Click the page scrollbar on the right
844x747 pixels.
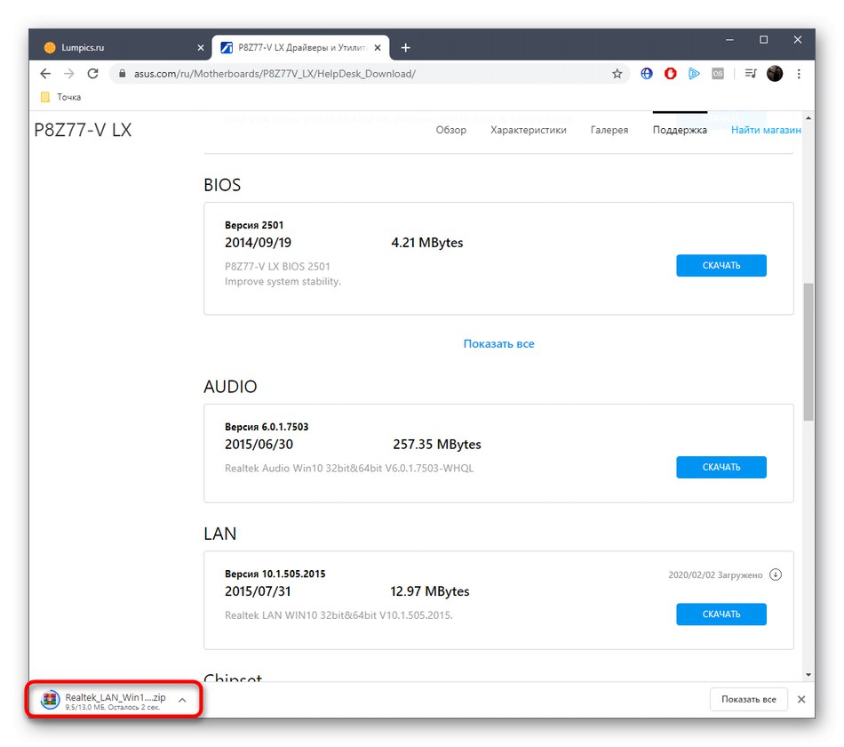pos(809,347)
